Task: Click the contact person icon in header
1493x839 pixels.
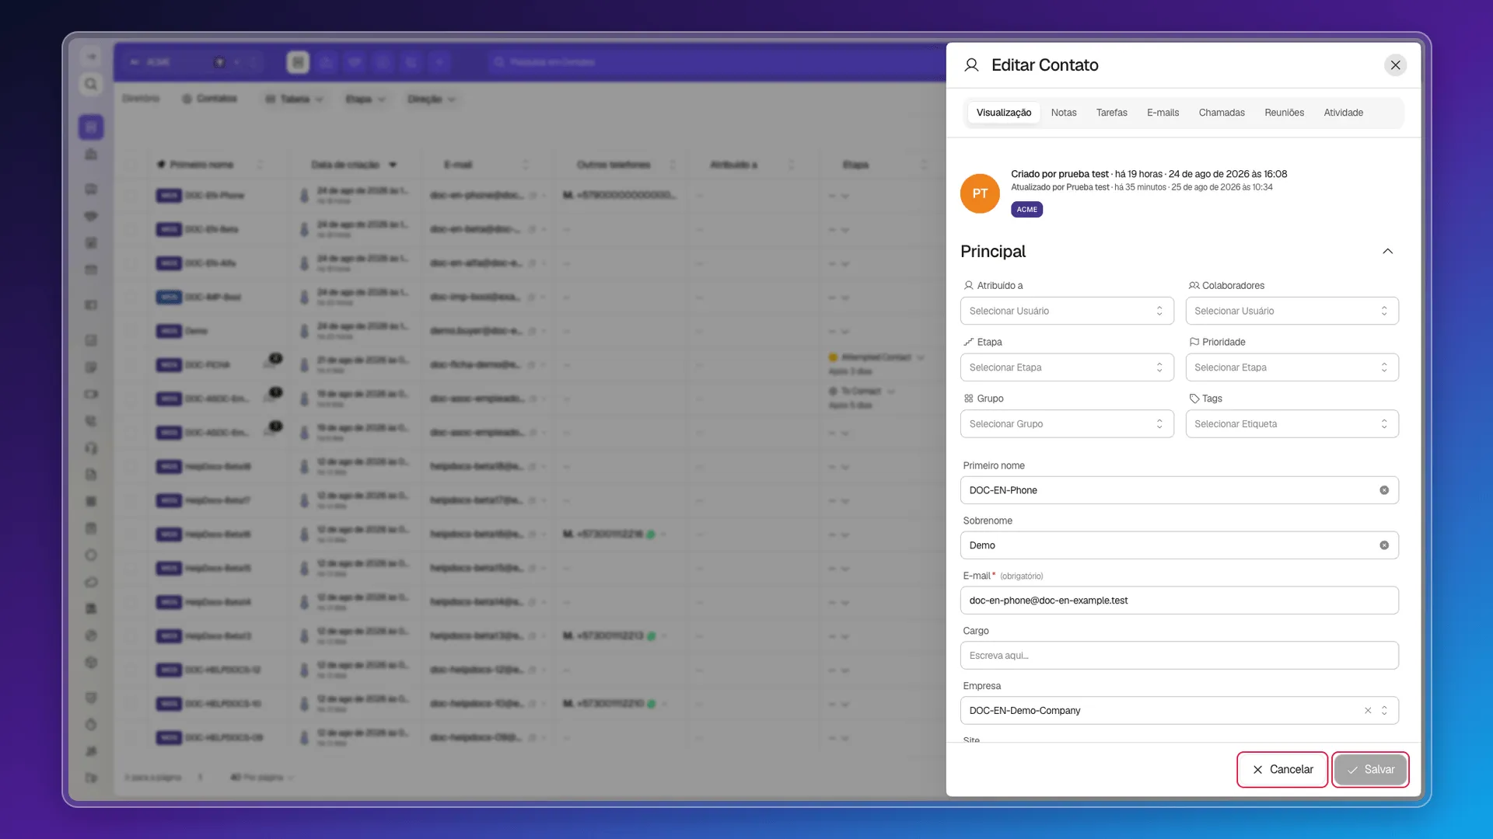Action: tap(971, 65)
